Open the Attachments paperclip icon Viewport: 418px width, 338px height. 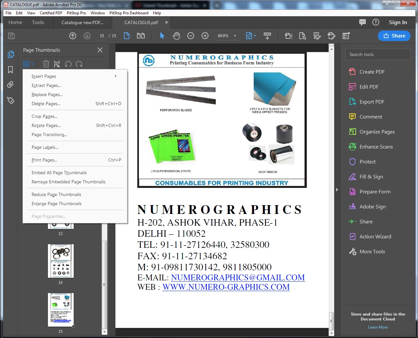(x=10, y=85)
